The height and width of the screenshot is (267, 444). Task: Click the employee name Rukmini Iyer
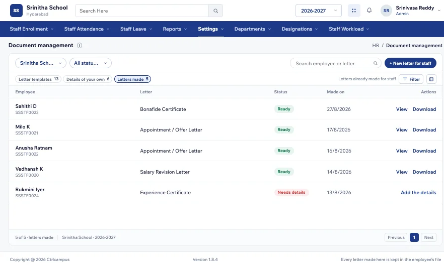coord(30,190)
